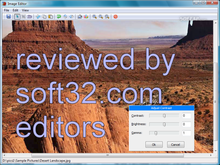
Task: Open the View menu
Action: 26,10
